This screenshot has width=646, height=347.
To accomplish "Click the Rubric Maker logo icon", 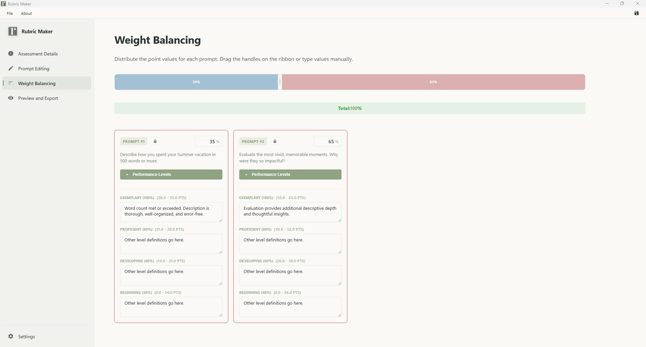I will [x=13, y=31].
